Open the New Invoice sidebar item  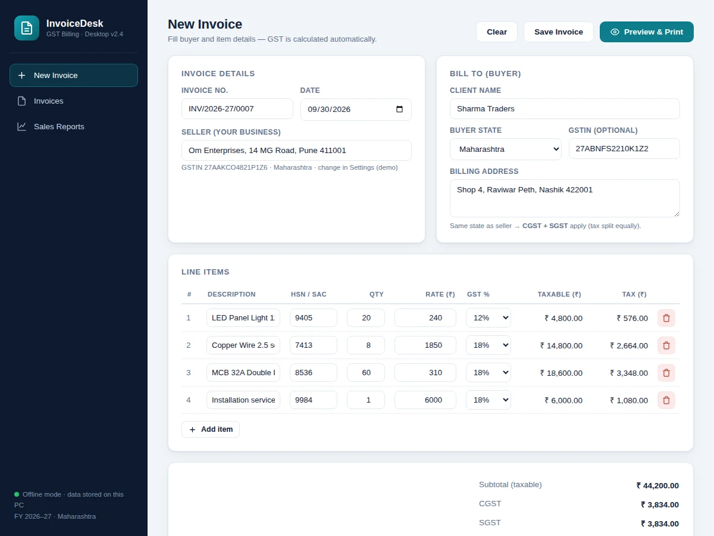coord(74,76)
